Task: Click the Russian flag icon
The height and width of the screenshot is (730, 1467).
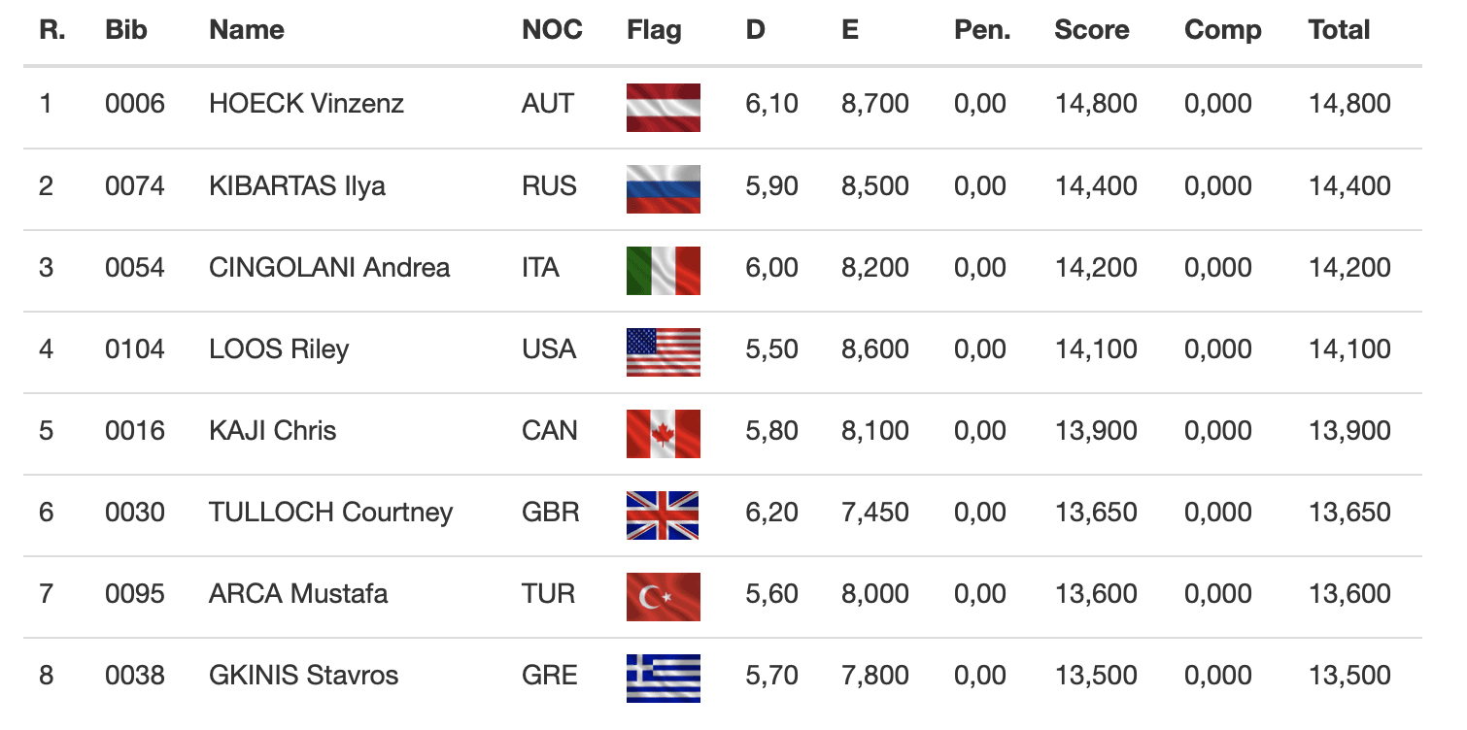Action: click(x=664, y=188)
